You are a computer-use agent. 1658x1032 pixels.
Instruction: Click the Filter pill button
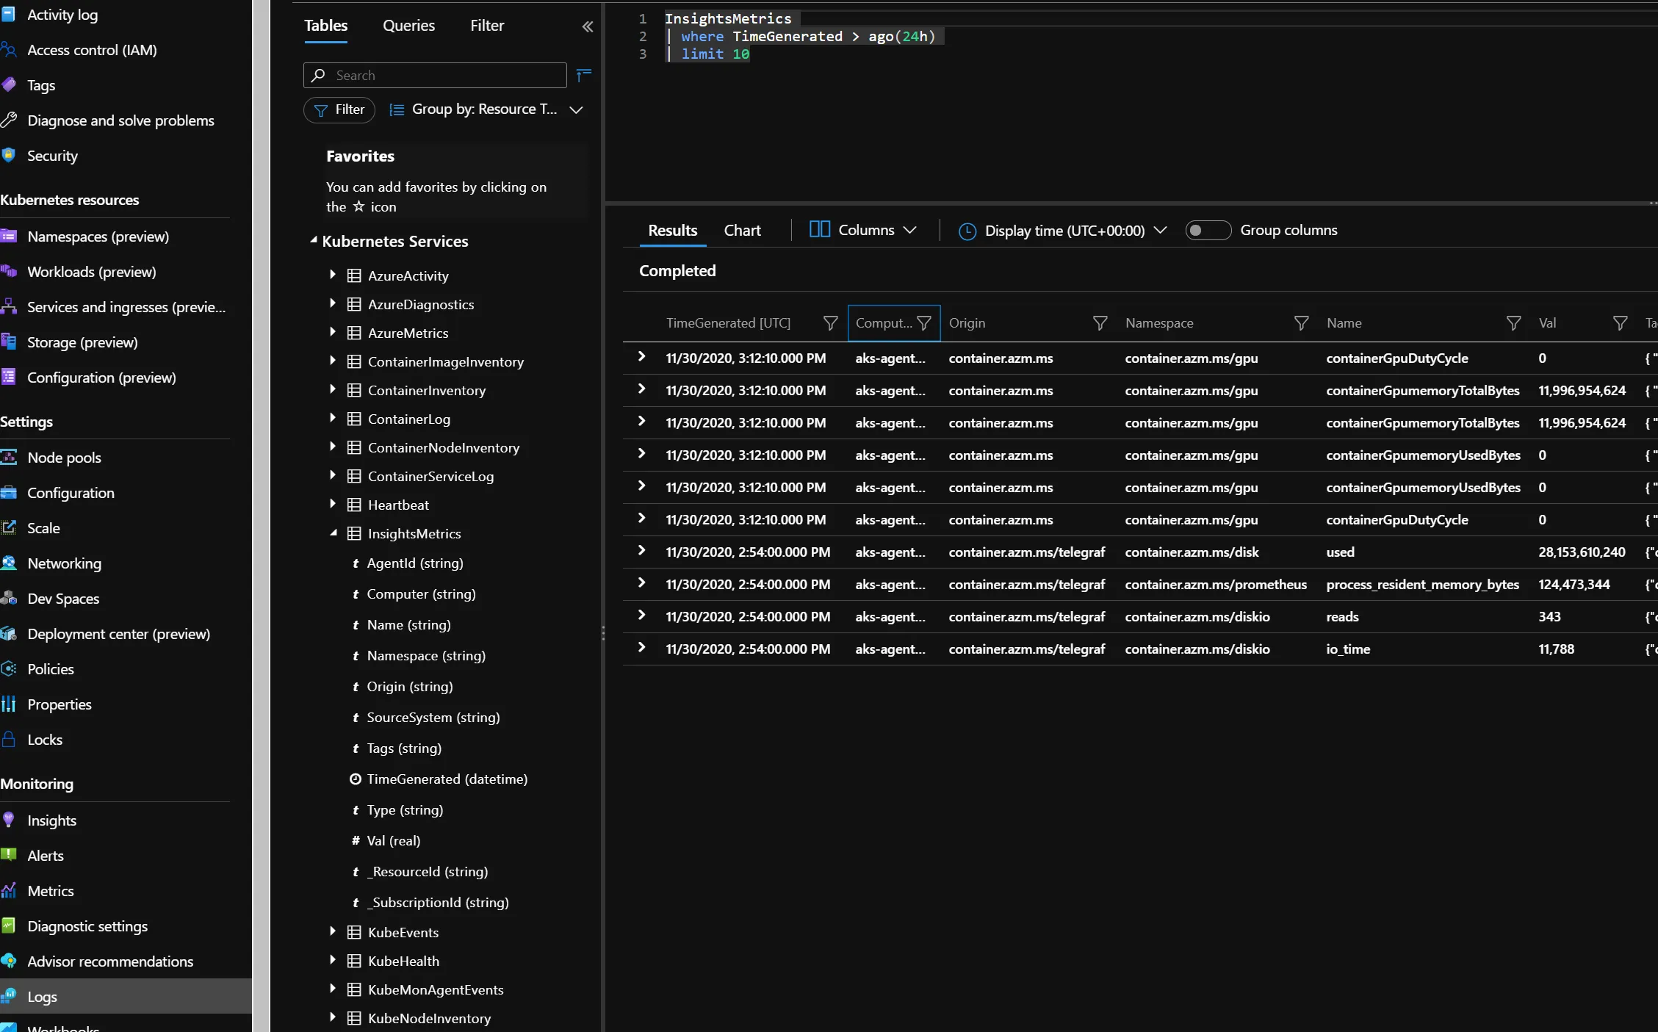click(339, 109)
